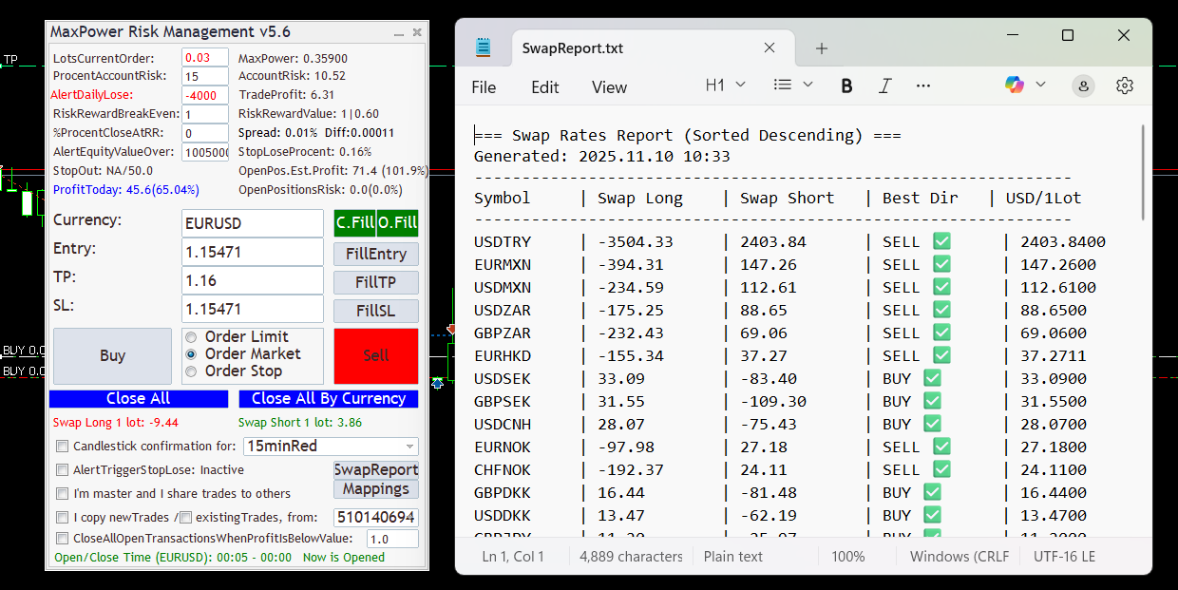This screenshot has height=590, width=1178.
Task: Select Order Limit radio button
Action: coord(191,337)
